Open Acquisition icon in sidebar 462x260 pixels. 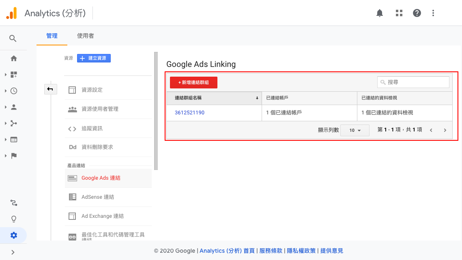point(13,123)
